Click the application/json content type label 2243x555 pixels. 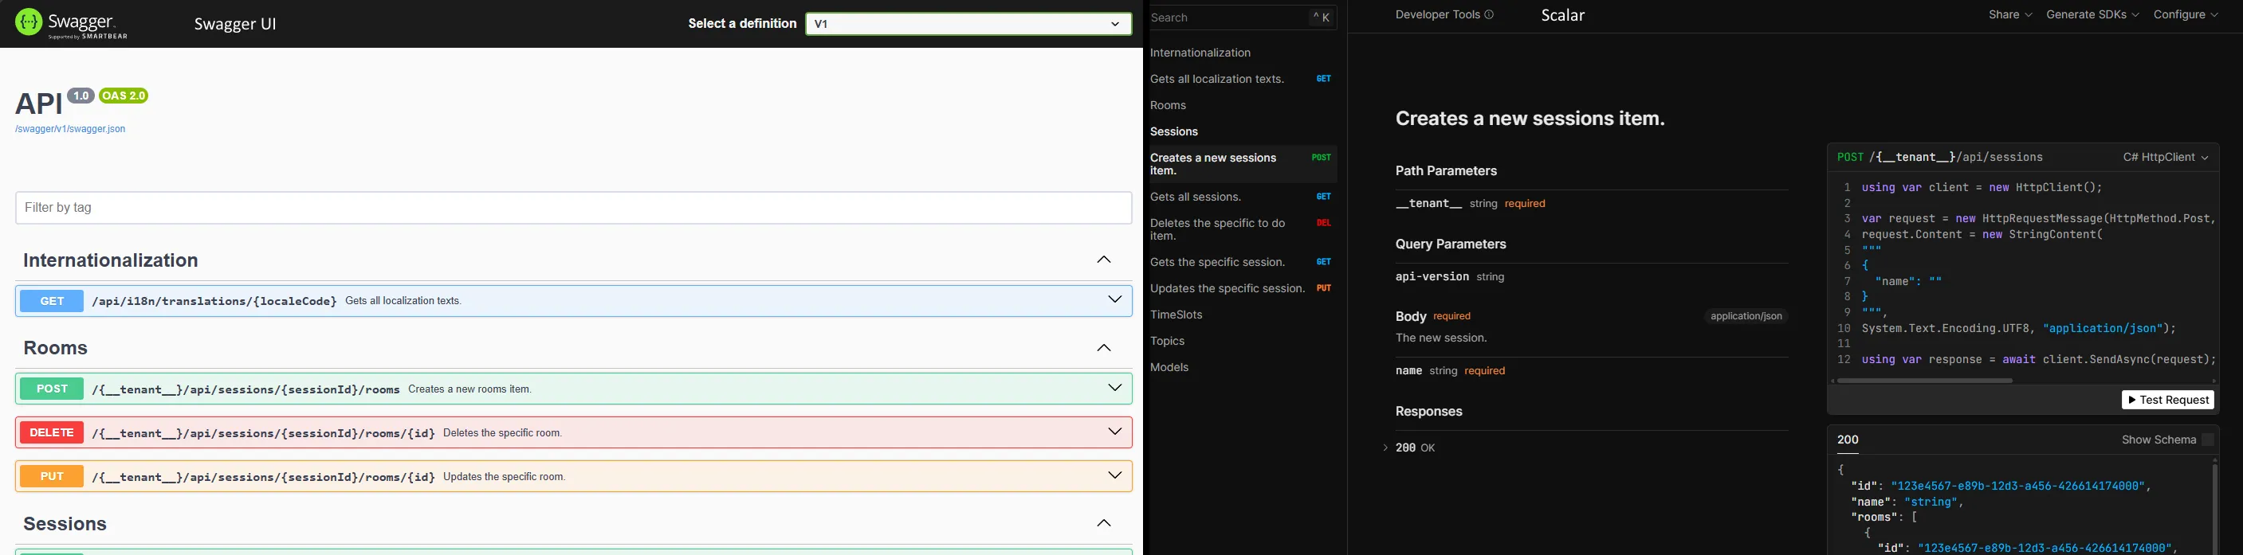click(x=1746, y=316)
